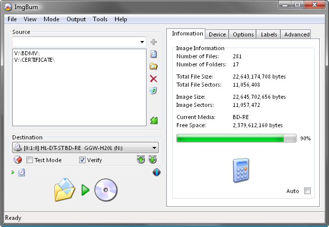Switch to the Options tab
The image size is (329, 227).
(x=243, y=34)
